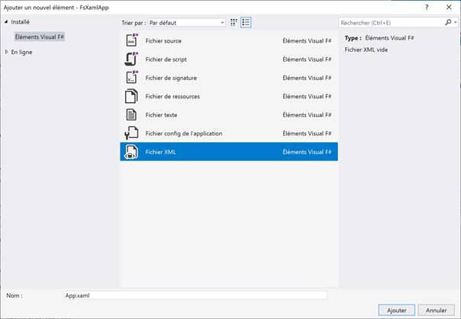Collapse the Installé tree node
The height and width of the screenshot is (319, 461).
7,22
